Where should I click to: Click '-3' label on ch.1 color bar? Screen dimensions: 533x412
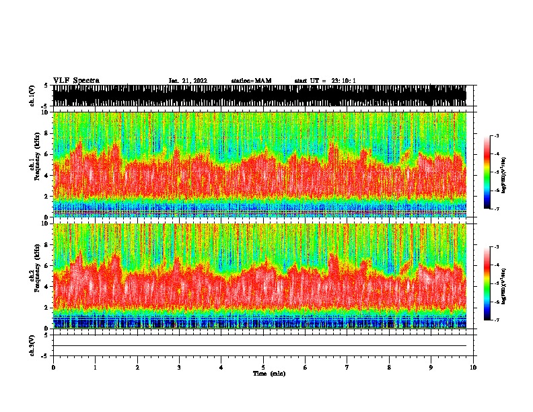497,136
